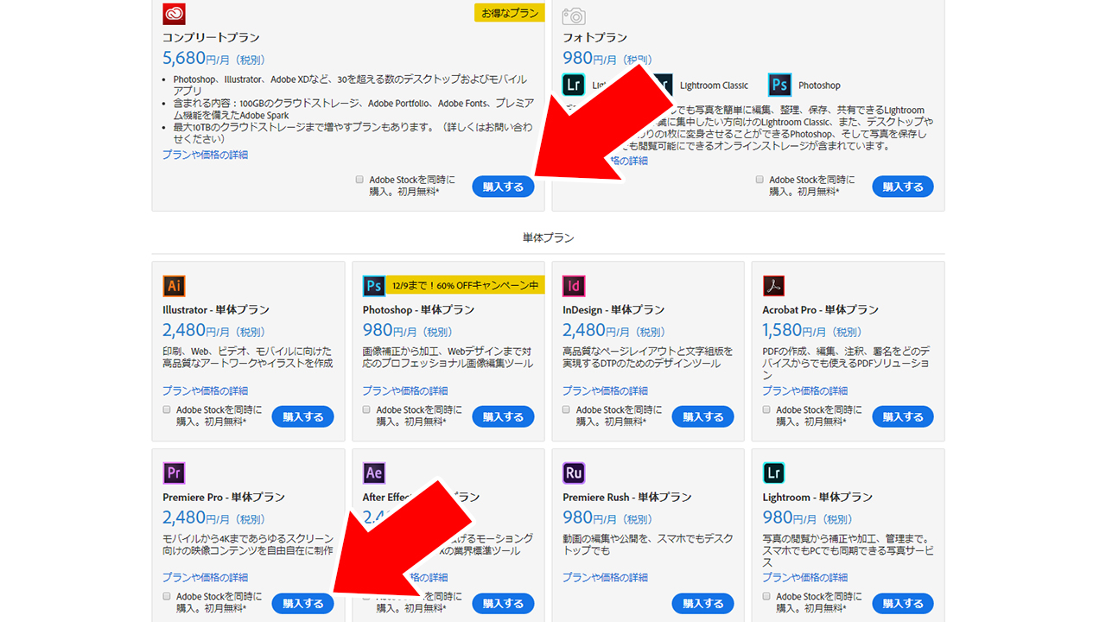Screen dimensions: 1106x622
Task: Open プランや価格の詳細 link for Premiere Rush
Action: click(605, 577)
